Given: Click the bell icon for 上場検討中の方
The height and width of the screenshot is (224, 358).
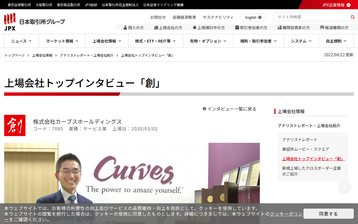Looking at the screenshot, I should coord(195,27).
